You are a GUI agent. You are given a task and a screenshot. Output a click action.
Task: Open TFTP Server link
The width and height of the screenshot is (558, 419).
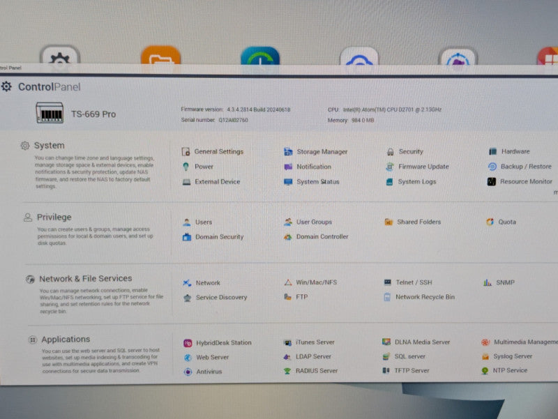tap(412, 371)
